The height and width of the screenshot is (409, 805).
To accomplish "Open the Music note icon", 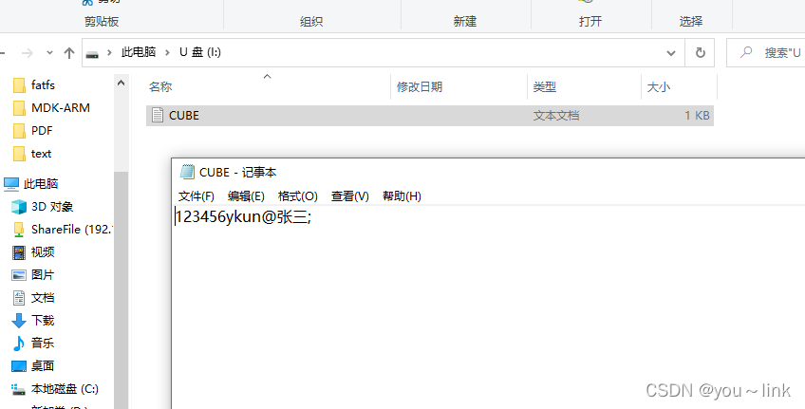I will pyautogui.click(x=19, y=344).
